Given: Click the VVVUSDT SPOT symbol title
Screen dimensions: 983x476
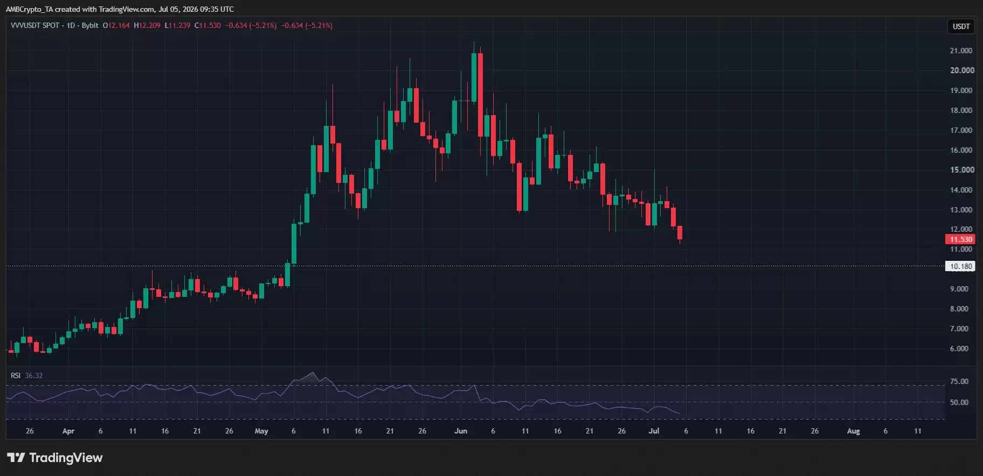Looking at the screenshot, I should 35,25.
